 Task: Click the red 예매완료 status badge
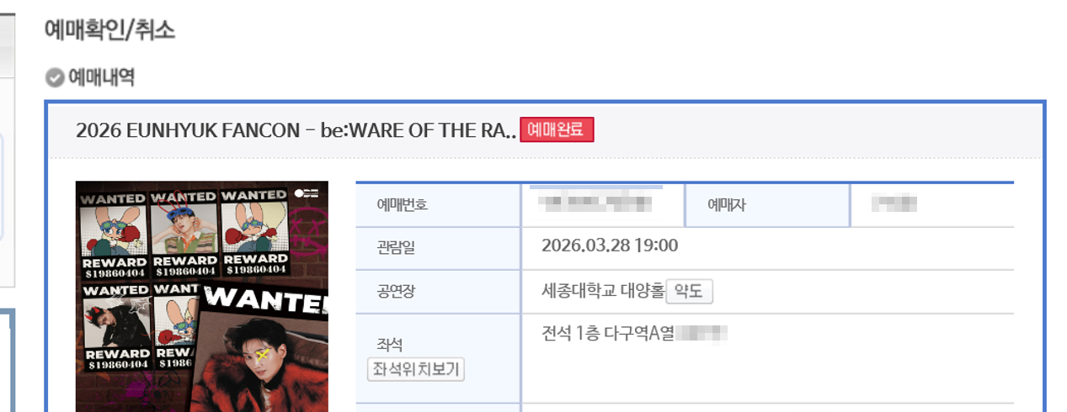click(557, 130)
